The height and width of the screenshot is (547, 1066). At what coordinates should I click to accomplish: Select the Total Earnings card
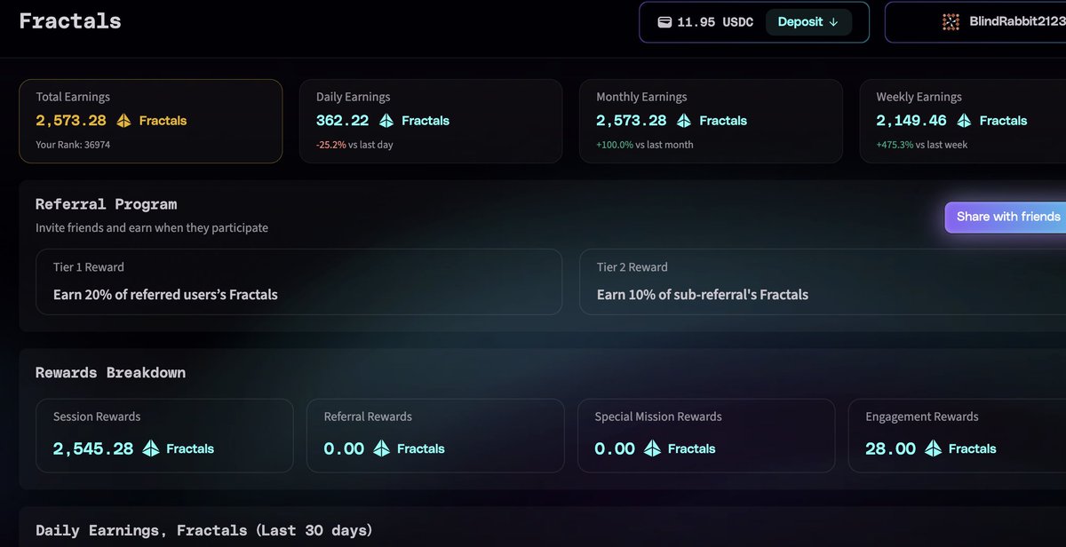(151, 121)
